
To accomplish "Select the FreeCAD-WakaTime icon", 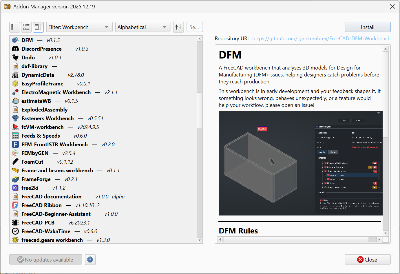I will click(15, 231).
